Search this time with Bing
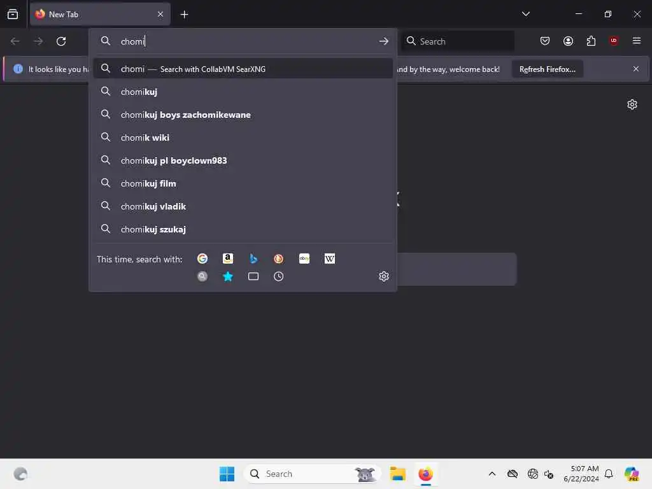652x489 pixels. click(x=253, y=259)
